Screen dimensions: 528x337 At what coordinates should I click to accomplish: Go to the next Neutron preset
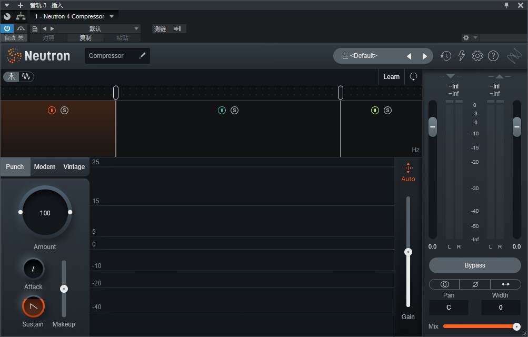[425, 56]
